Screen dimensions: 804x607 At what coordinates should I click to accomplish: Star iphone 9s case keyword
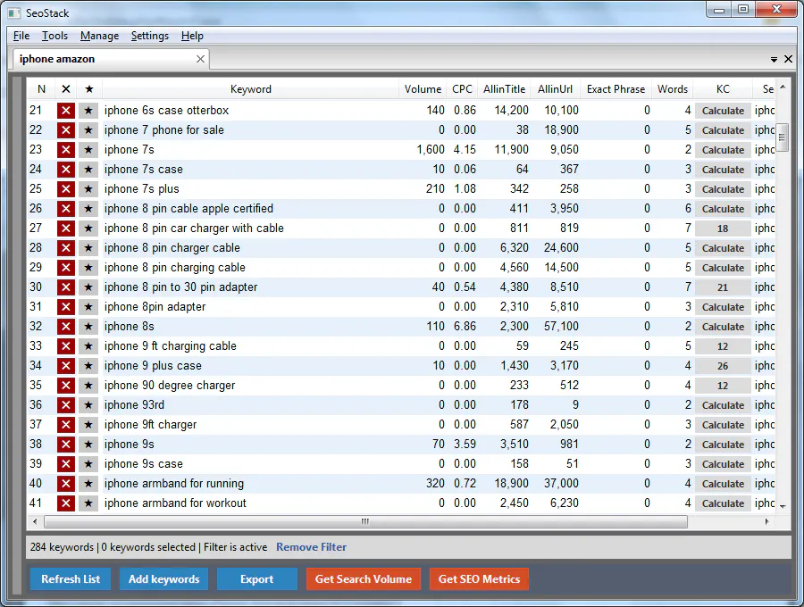[88, 464]
